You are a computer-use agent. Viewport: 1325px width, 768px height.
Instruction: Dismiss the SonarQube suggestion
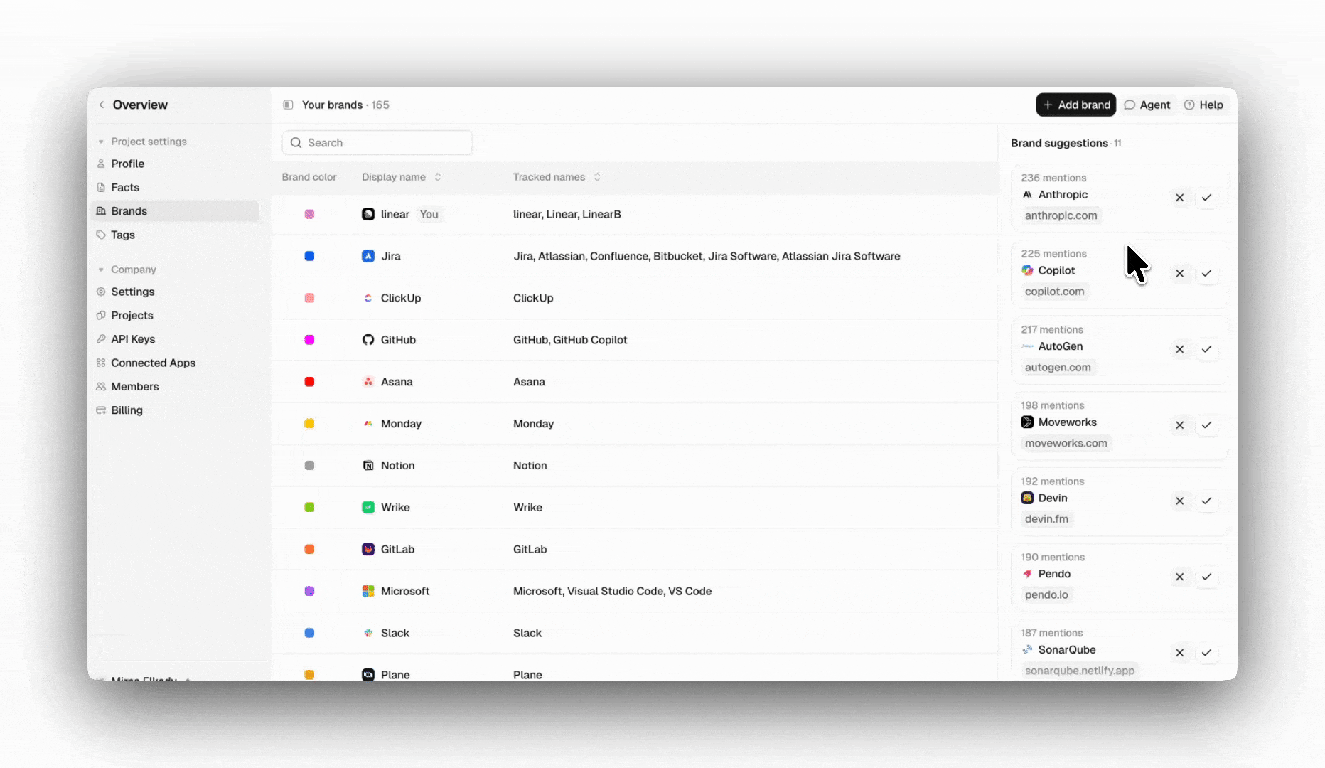tap(1180, 653)
